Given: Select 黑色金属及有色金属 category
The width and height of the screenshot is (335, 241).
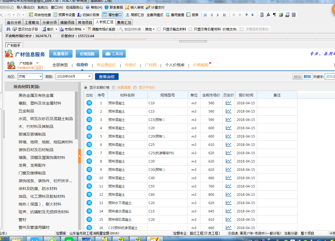Looking at the screenshot, I should (36, 95).
